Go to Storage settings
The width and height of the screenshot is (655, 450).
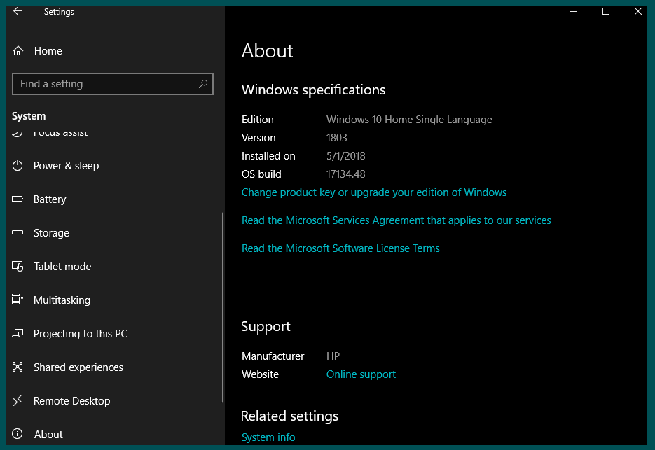pyautogui.click(x=51, y=233)
